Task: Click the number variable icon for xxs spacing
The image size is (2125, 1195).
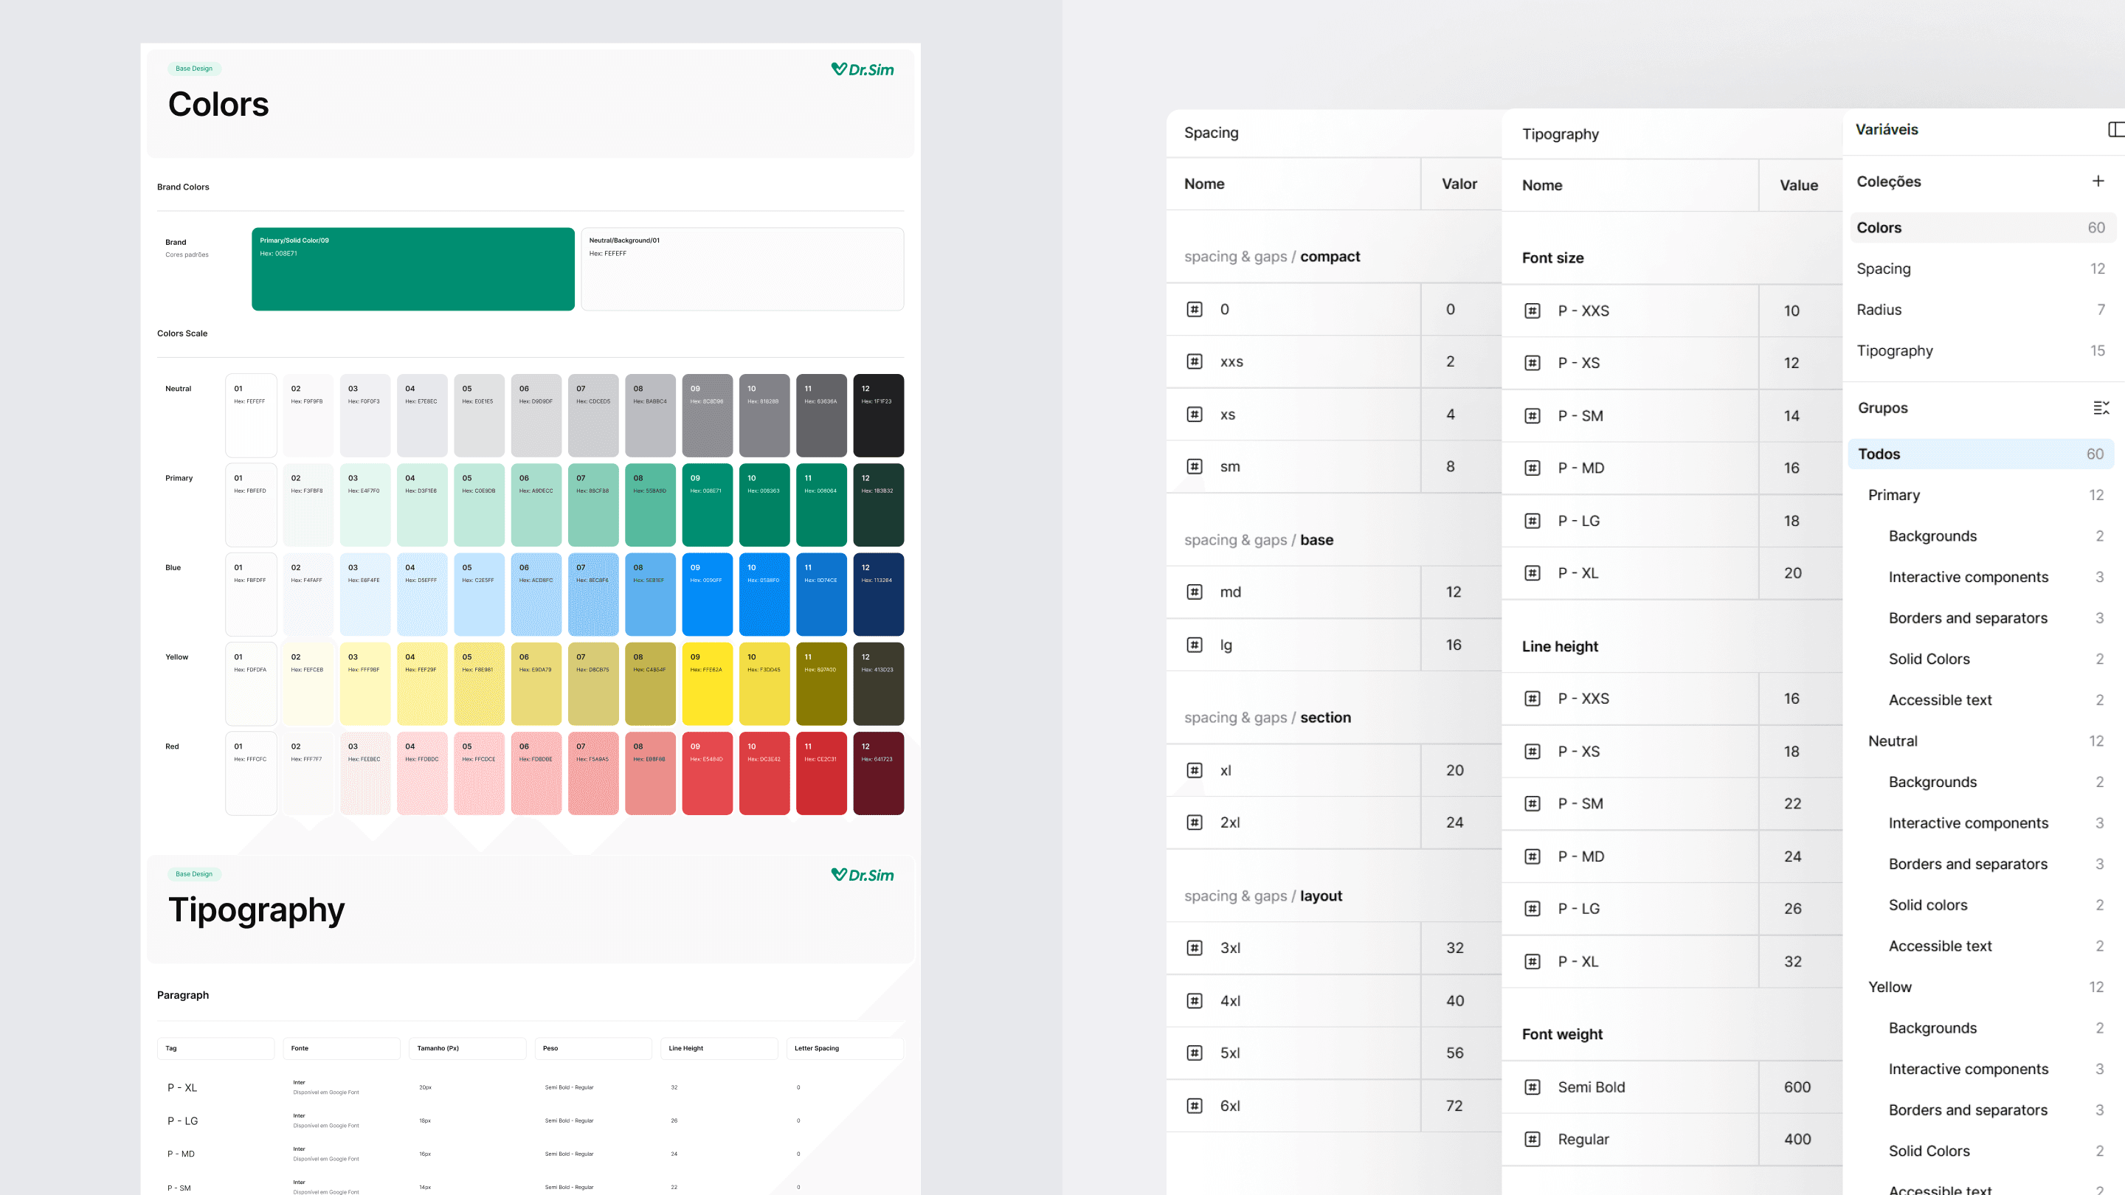Action: pyautogui.click(x=1194, y=362)
